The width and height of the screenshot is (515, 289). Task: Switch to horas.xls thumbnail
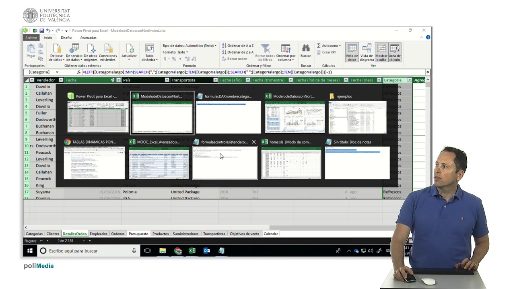(x=291, y=159)
